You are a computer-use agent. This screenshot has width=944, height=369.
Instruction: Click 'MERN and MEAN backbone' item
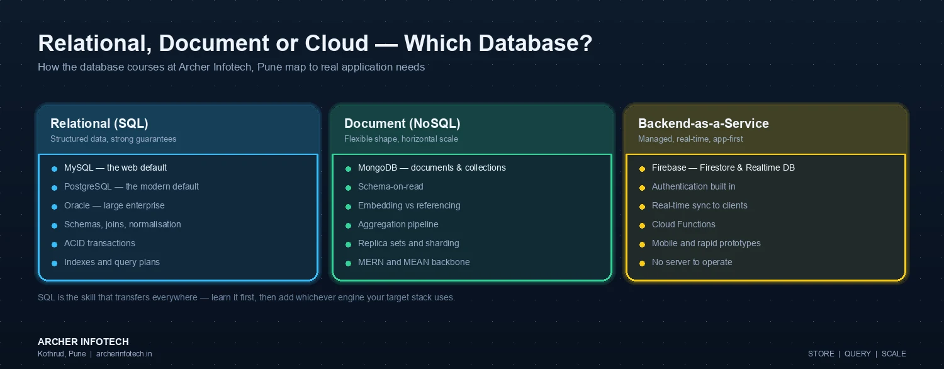pyautogui.click(x=414, y=263)
